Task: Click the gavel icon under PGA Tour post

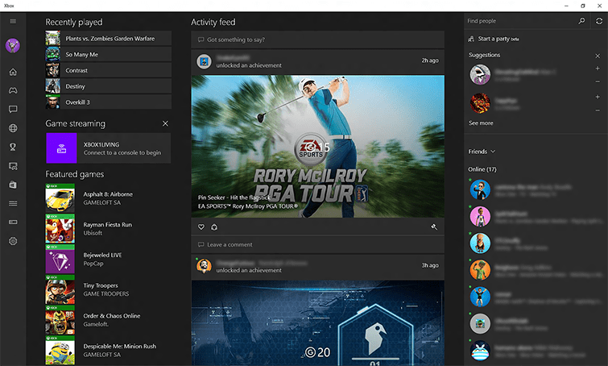Action: (434, 227)
